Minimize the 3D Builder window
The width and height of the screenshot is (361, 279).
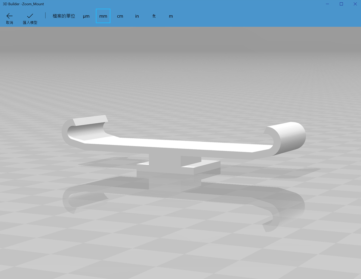pyautogui.click(x=327, y=4)
